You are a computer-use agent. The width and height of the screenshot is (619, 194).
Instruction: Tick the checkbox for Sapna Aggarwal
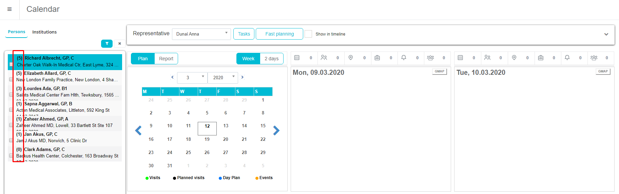(x=11, y=110)
